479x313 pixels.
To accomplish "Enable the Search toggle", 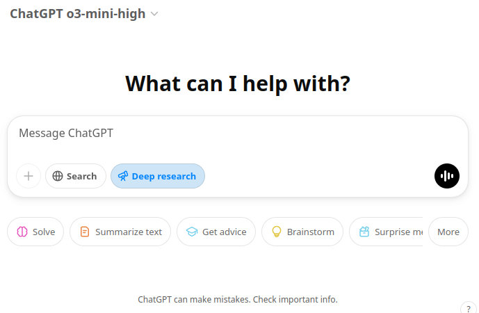I will (76, 176).
